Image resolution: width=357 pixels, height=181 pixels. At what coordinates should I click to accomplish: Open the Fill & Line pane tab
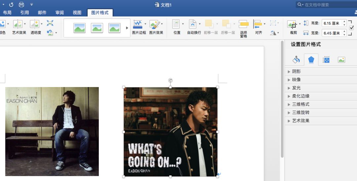point(296,60)
